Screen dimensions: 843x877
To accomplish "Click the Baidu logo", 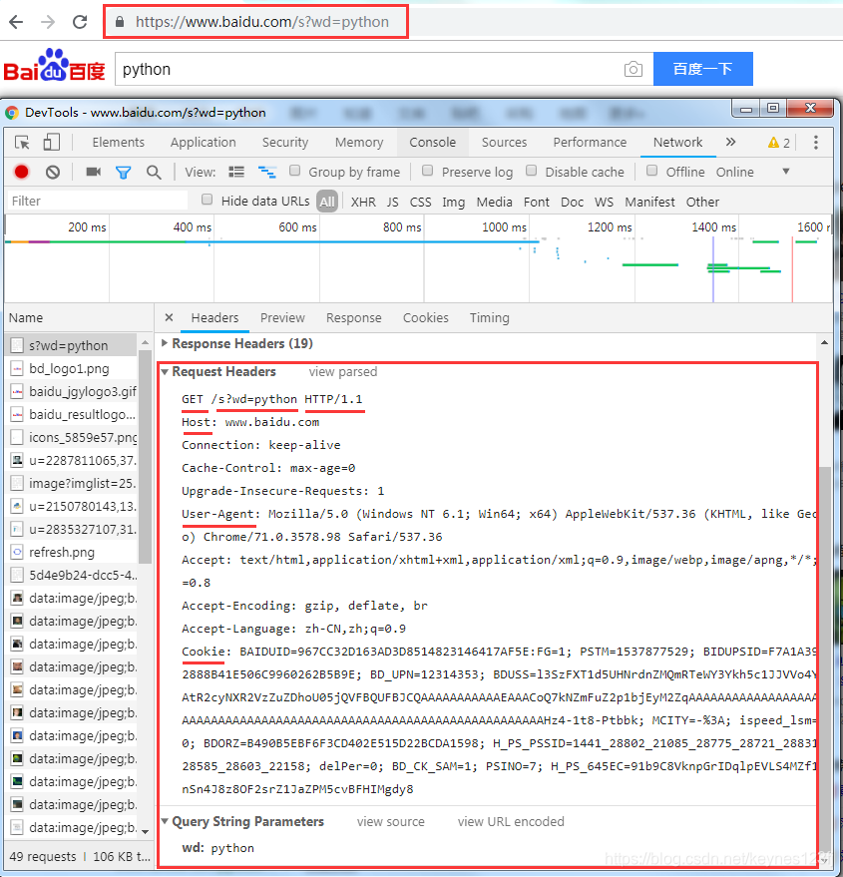I will click(54, 66).
